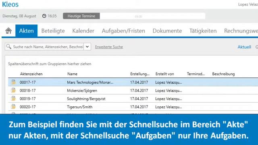This screenshot has width=258, height=145.
Task: Click the folder icon for file 00020-17
Action: (13, 107)
